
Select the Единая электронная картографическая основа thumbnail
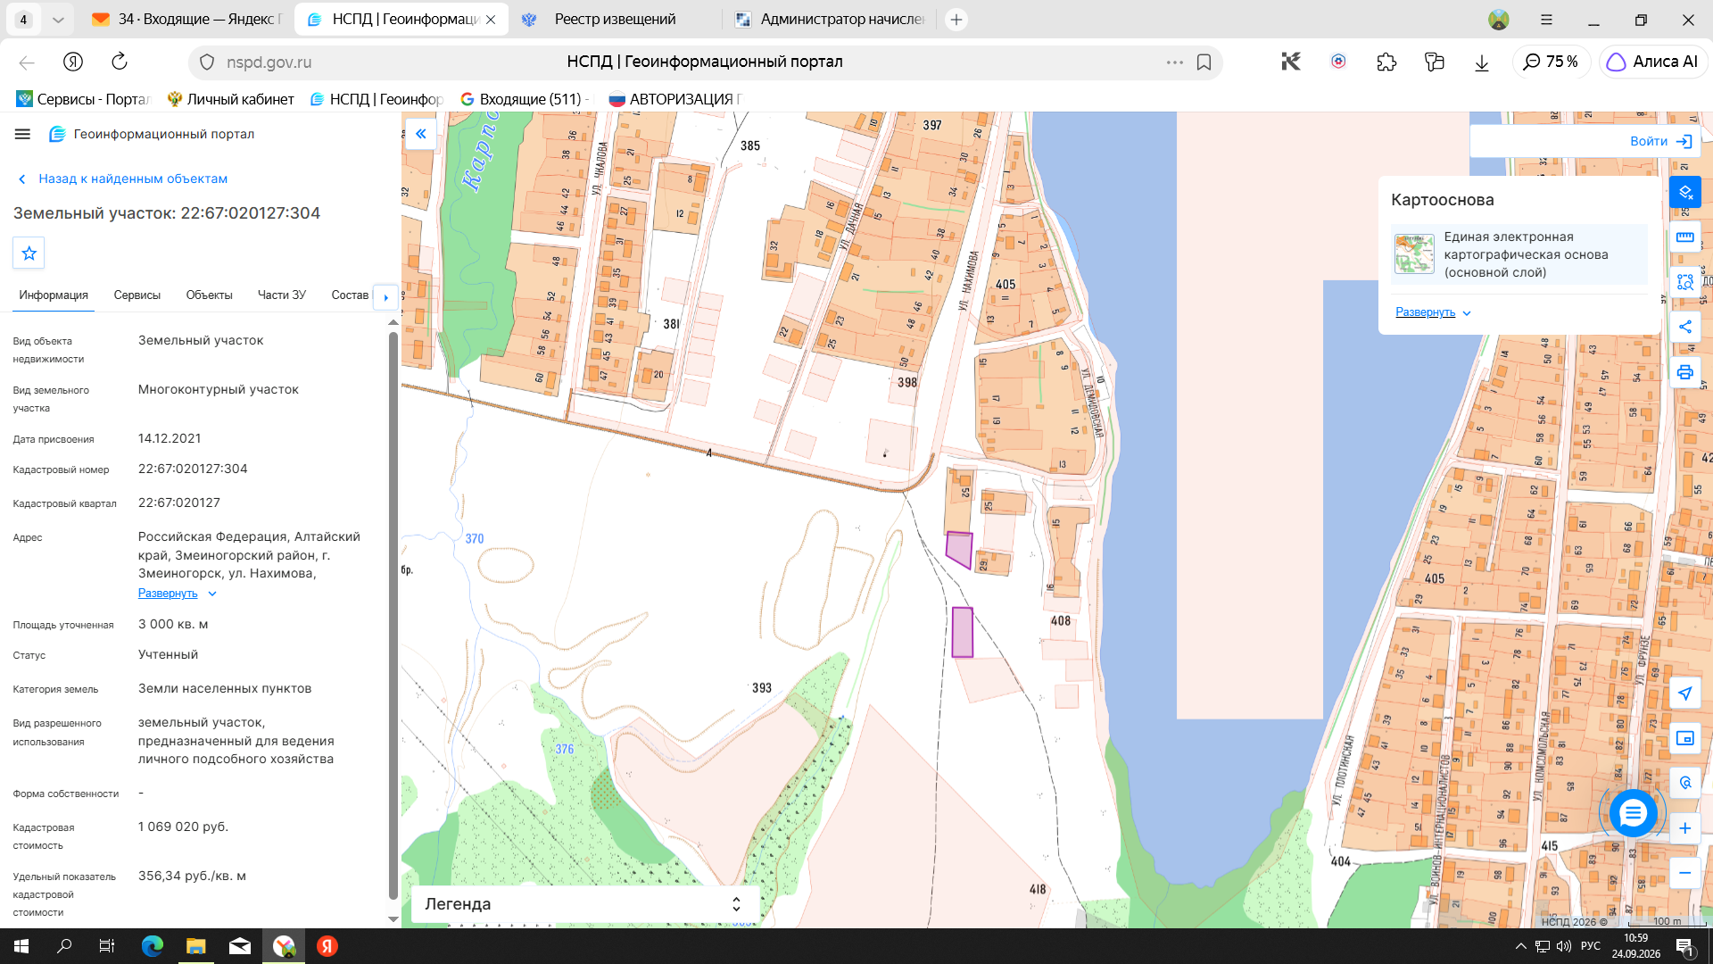point(1414,254)
